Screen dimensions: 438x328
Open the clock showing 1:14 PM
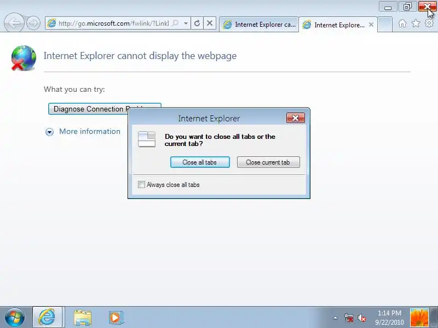(389, 318)
